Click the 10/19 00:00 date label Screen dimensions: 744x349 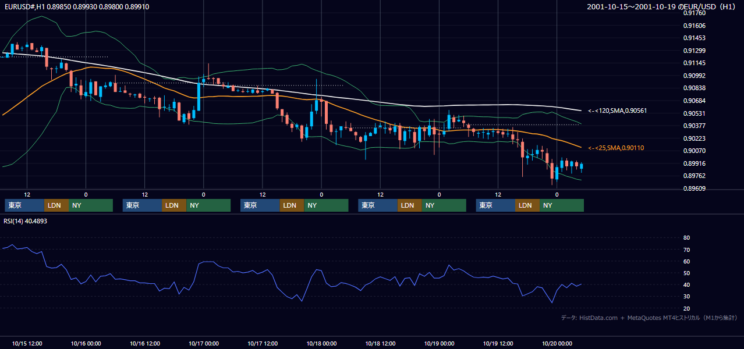[x=439, y=343]
